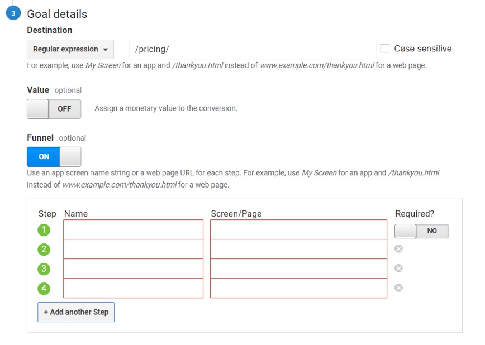The width and height of the screenshot is (485, 345).
Task: Click the + Add another Step button
Action: click(x=76, y=312)
